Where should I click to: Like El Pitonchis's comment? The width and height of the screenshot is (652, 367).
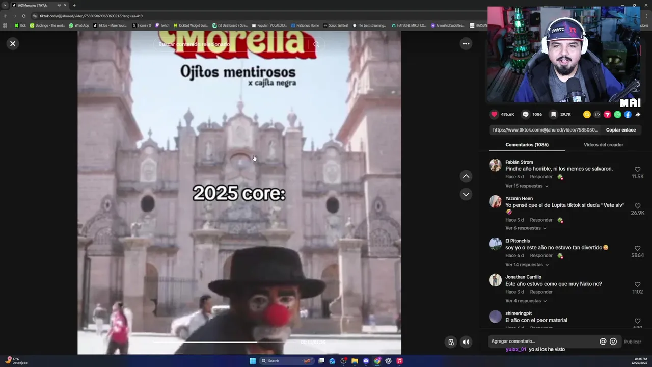pos(637,248)
